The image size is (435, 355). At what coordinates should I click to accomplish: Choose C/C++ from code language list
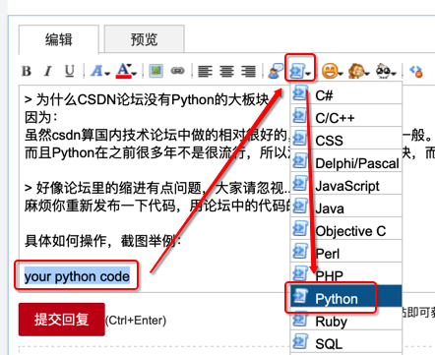pos(346,116)
